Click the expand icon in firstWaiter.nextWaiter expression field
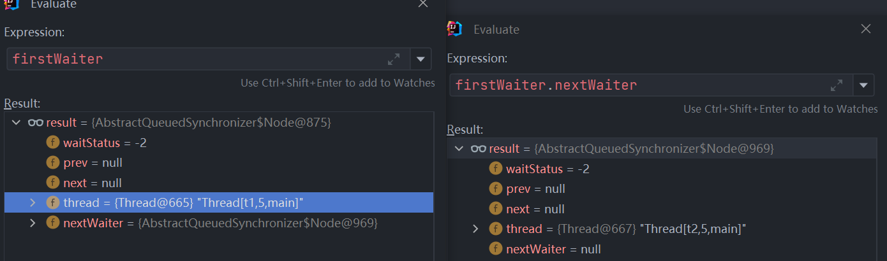 click(837, 85)
